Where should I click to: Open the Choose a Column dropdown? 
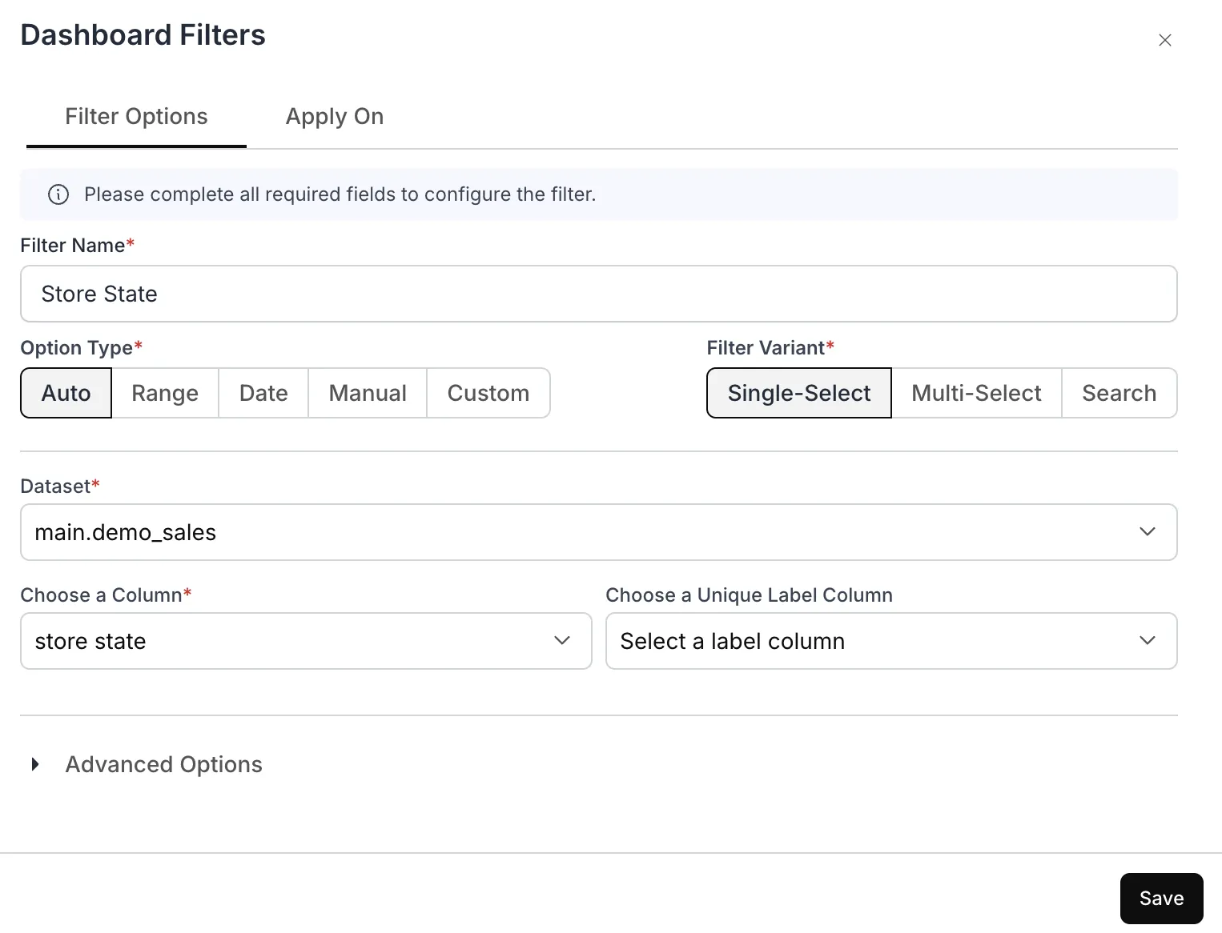[x=306, y=641]
